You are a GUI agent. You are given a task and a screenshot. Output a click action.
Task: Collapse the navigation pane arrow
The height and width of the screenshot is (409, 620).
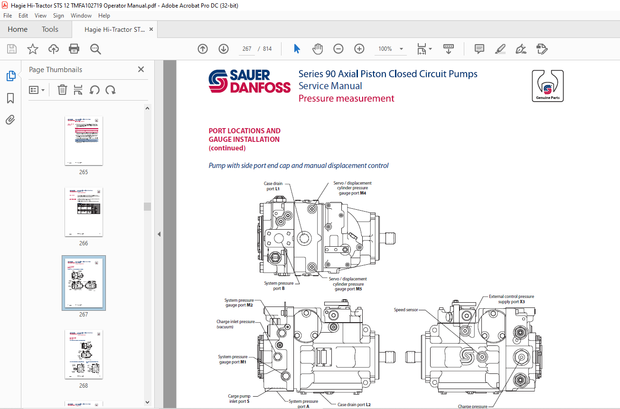[x=159, y=234]
